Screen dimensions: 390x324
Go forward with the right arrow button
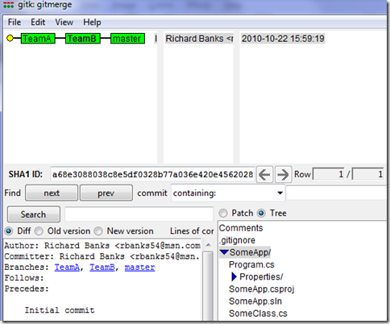(283, 175)
